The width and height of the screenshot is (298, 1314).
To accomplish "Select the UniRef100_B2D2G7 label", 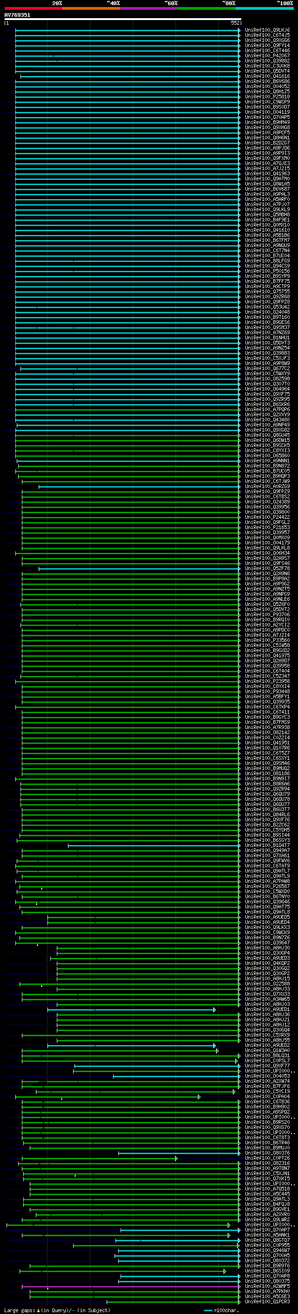I will tap(267, 143).
